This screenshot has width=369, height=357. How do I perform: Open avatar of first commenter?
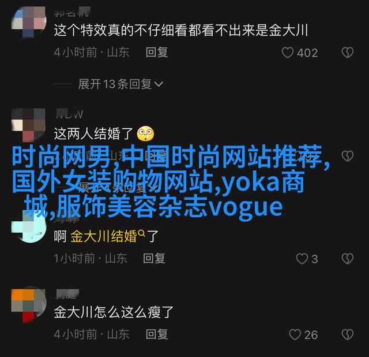click(x=28, y=22)
